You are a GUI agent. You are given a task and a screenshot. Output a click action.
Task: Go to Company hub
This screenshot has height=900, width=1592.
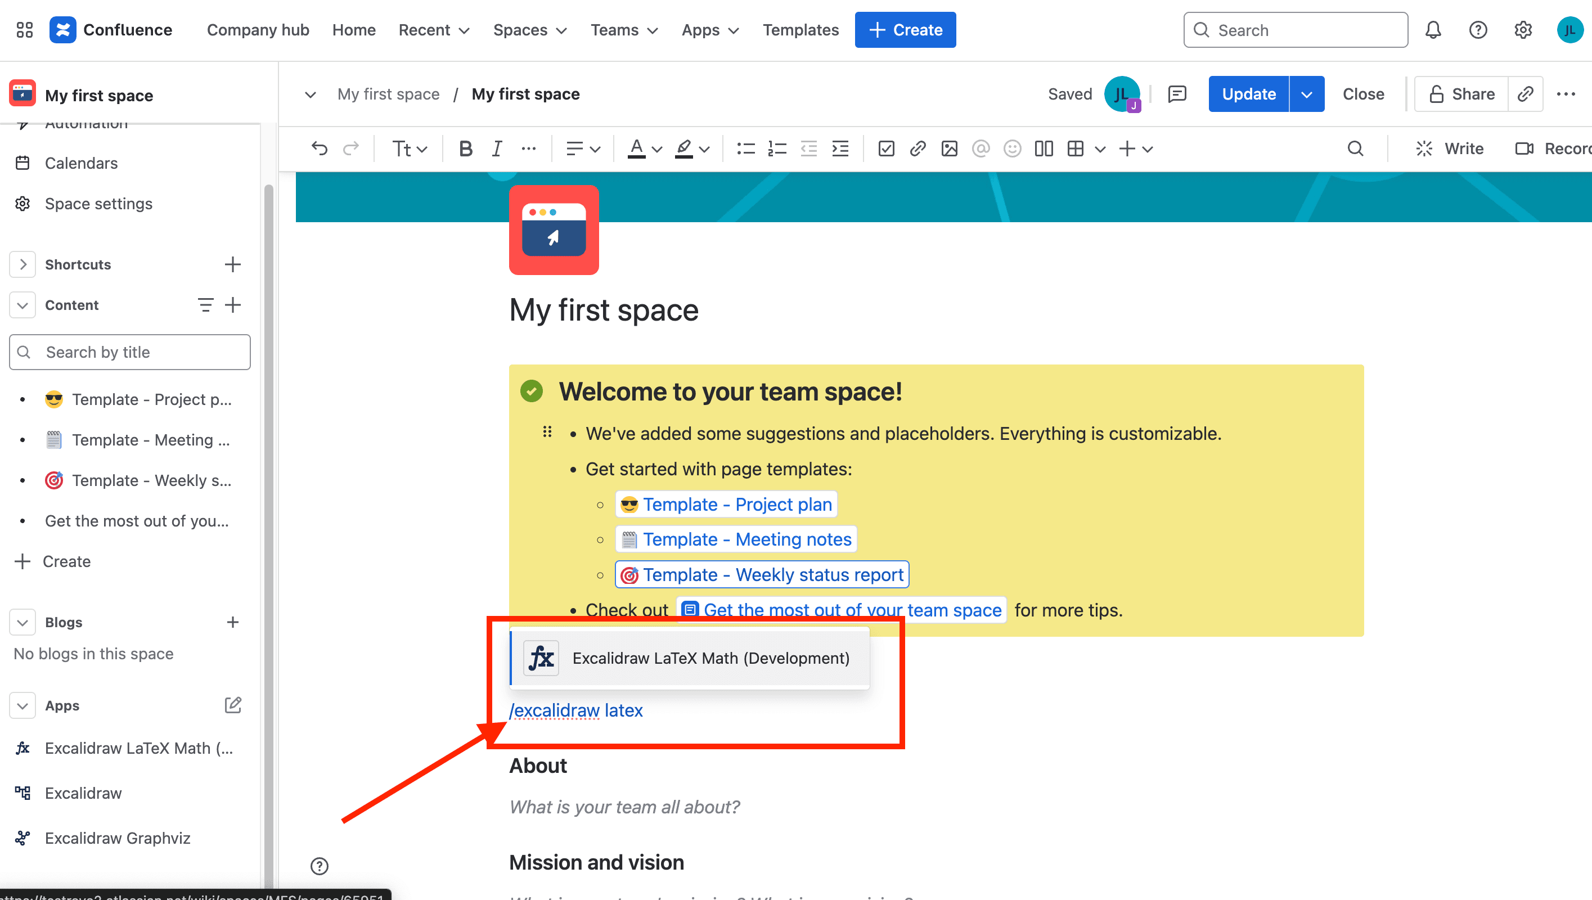pyautogui.click(x=258, y=30)
